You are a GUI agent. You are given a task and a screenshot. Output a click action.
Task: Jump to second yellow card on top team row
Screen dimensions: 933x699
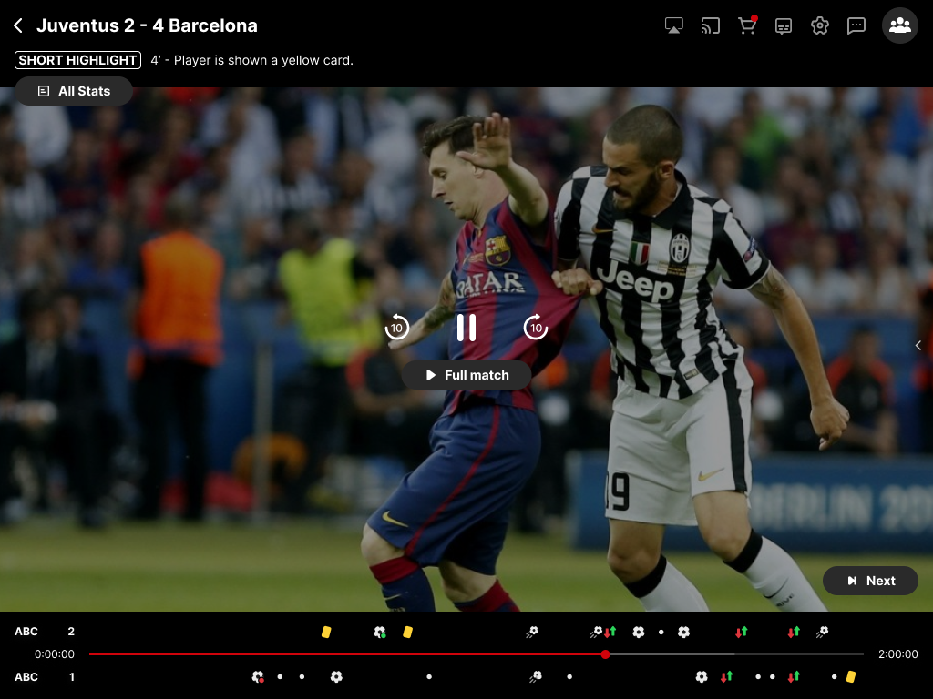point(407,632)
